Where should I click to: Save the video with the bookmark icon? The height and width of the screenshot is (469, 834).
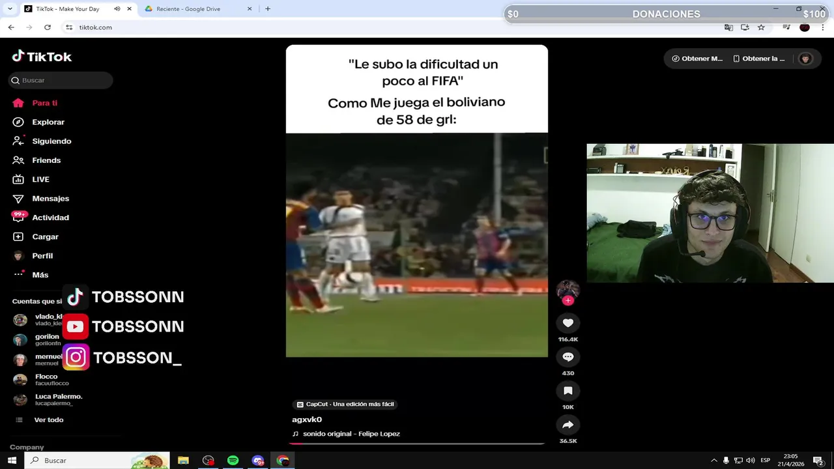point(568,391)
